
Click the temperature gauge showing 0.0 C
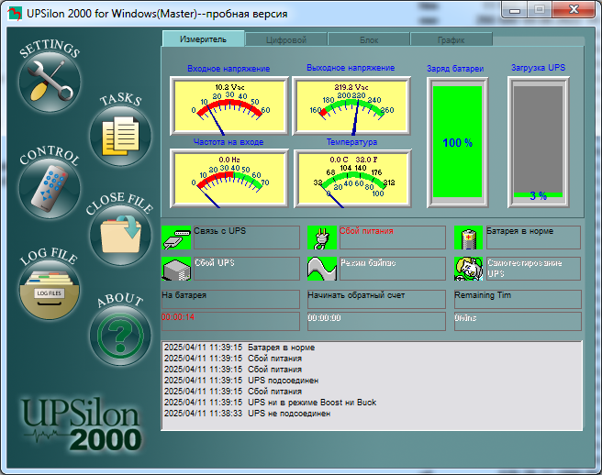pos(352,179)
